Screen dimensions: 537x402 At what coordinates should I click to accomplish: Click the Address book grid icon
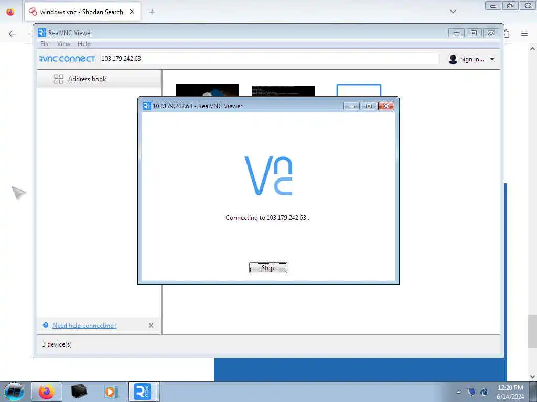(59, 79)
